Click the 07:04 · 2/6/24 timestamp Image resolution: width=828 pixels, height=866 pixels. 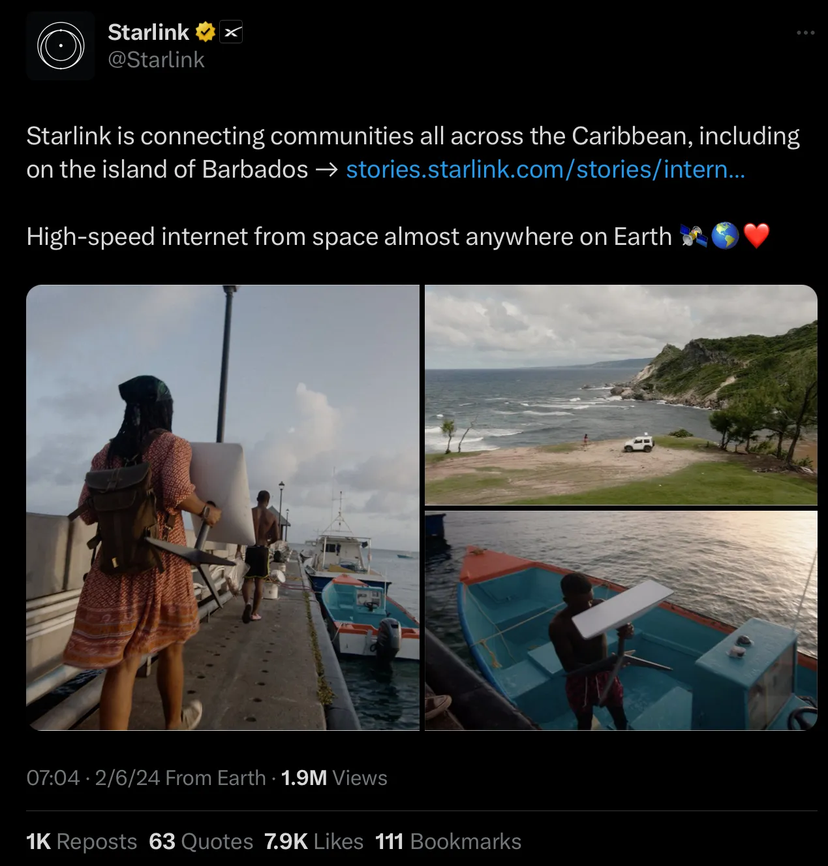click(x=93, y=778)
